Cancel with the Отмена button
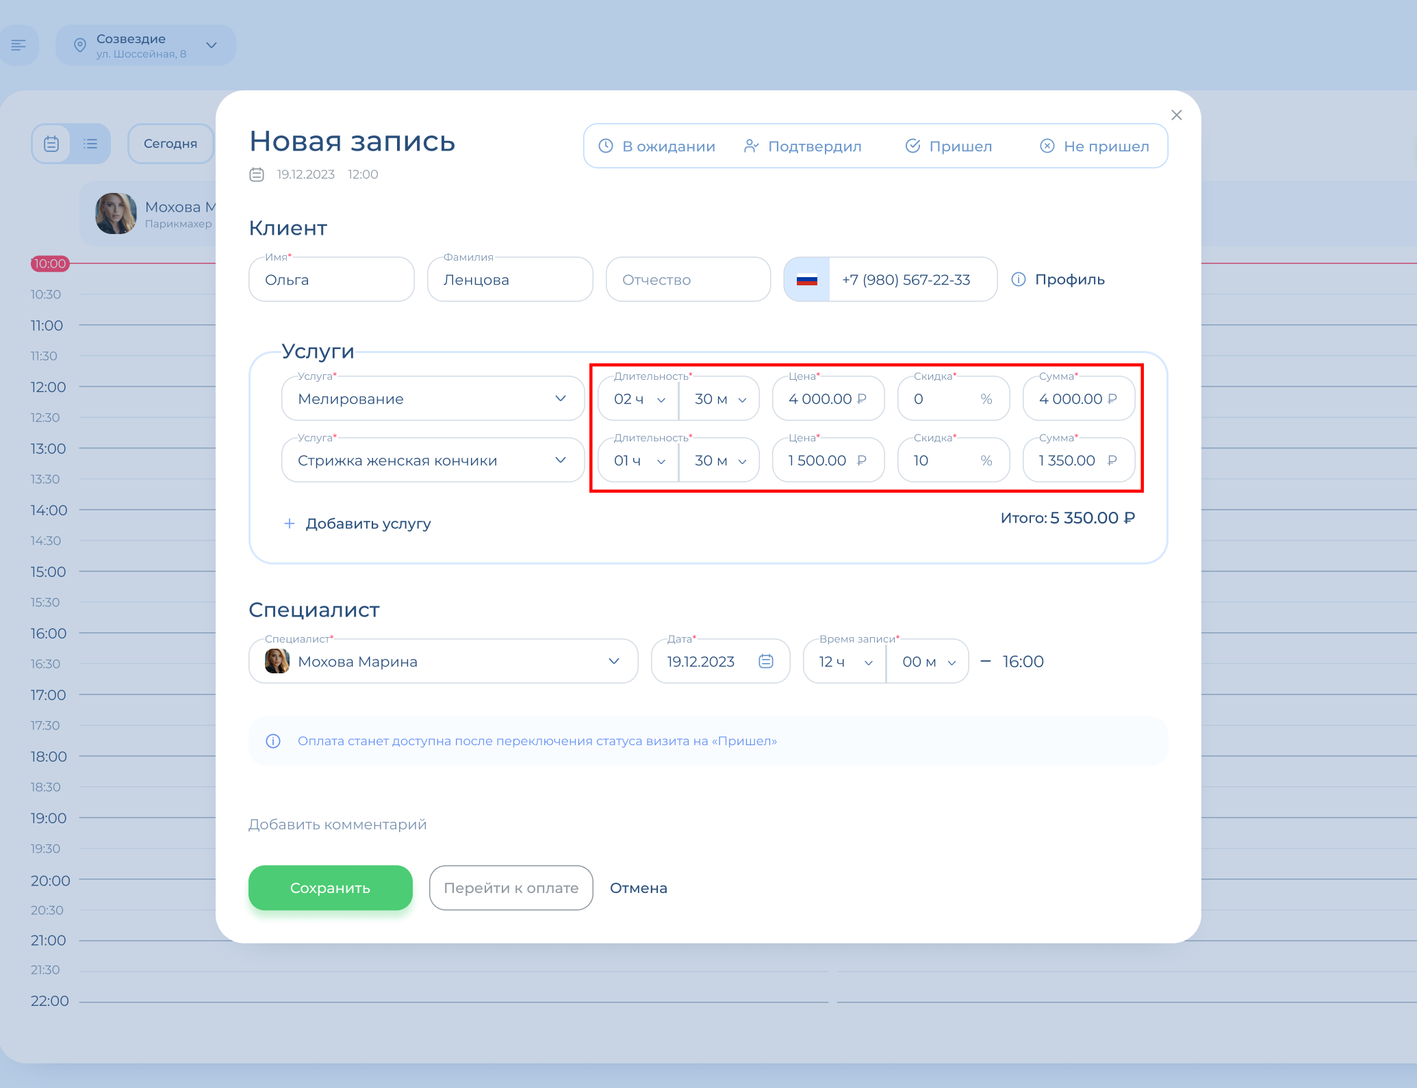1417x1088 pixels. click(639, 888)
